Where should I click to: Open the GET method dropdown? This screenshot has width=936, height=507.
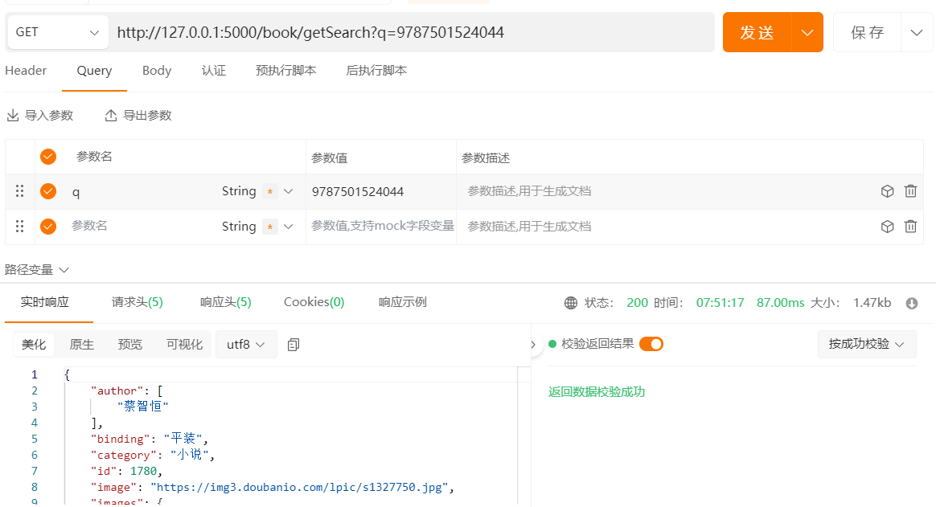click(57, 32)
